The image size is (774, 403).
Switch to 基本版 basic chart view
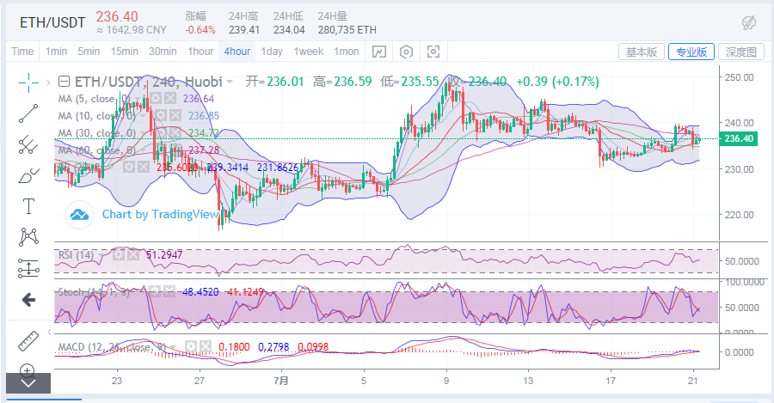(642, 52)
